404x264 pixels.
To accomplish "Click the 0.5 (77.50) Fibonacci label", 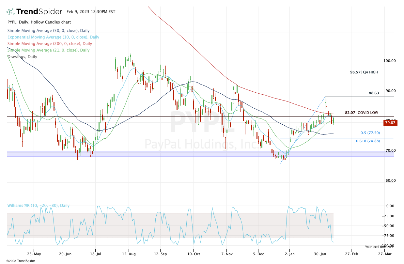I will (370, 133).
